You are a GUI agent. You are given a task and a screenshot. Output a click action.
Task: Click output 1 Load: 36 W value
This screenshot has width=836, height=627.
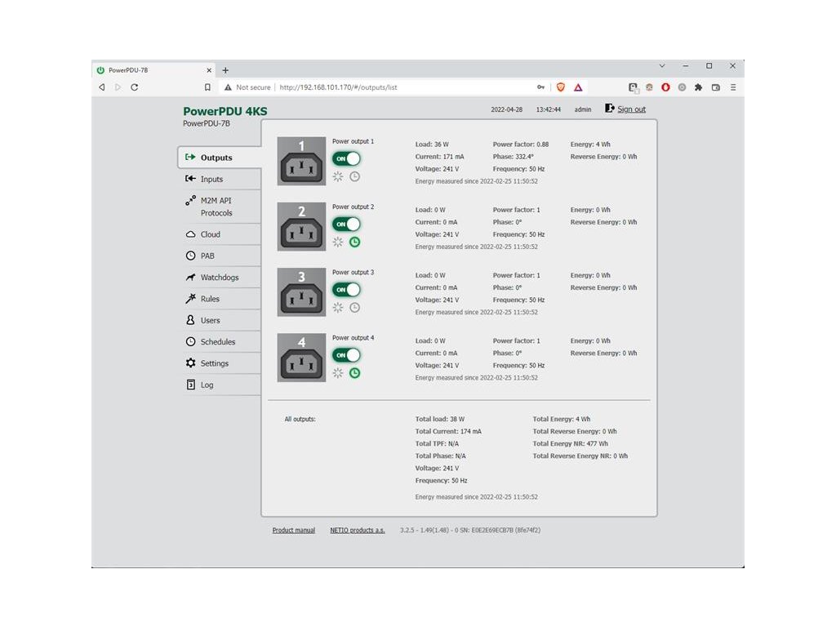[432, 145]
